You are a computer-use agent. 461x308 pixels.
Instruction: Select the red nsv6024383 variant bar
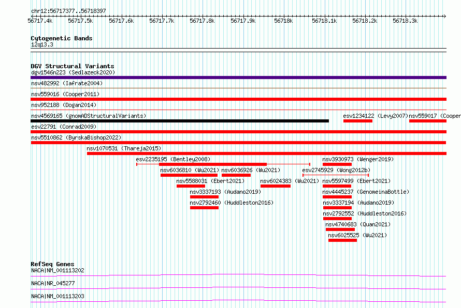(x=276, y=186)
